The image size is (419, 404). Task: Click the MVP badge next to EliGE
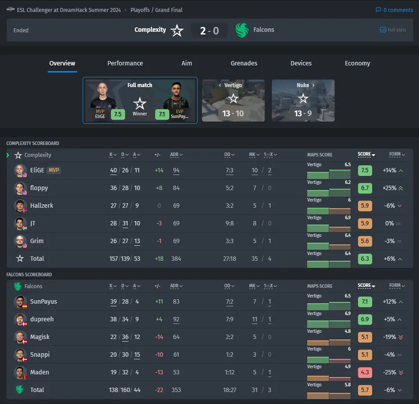[54, 170]
